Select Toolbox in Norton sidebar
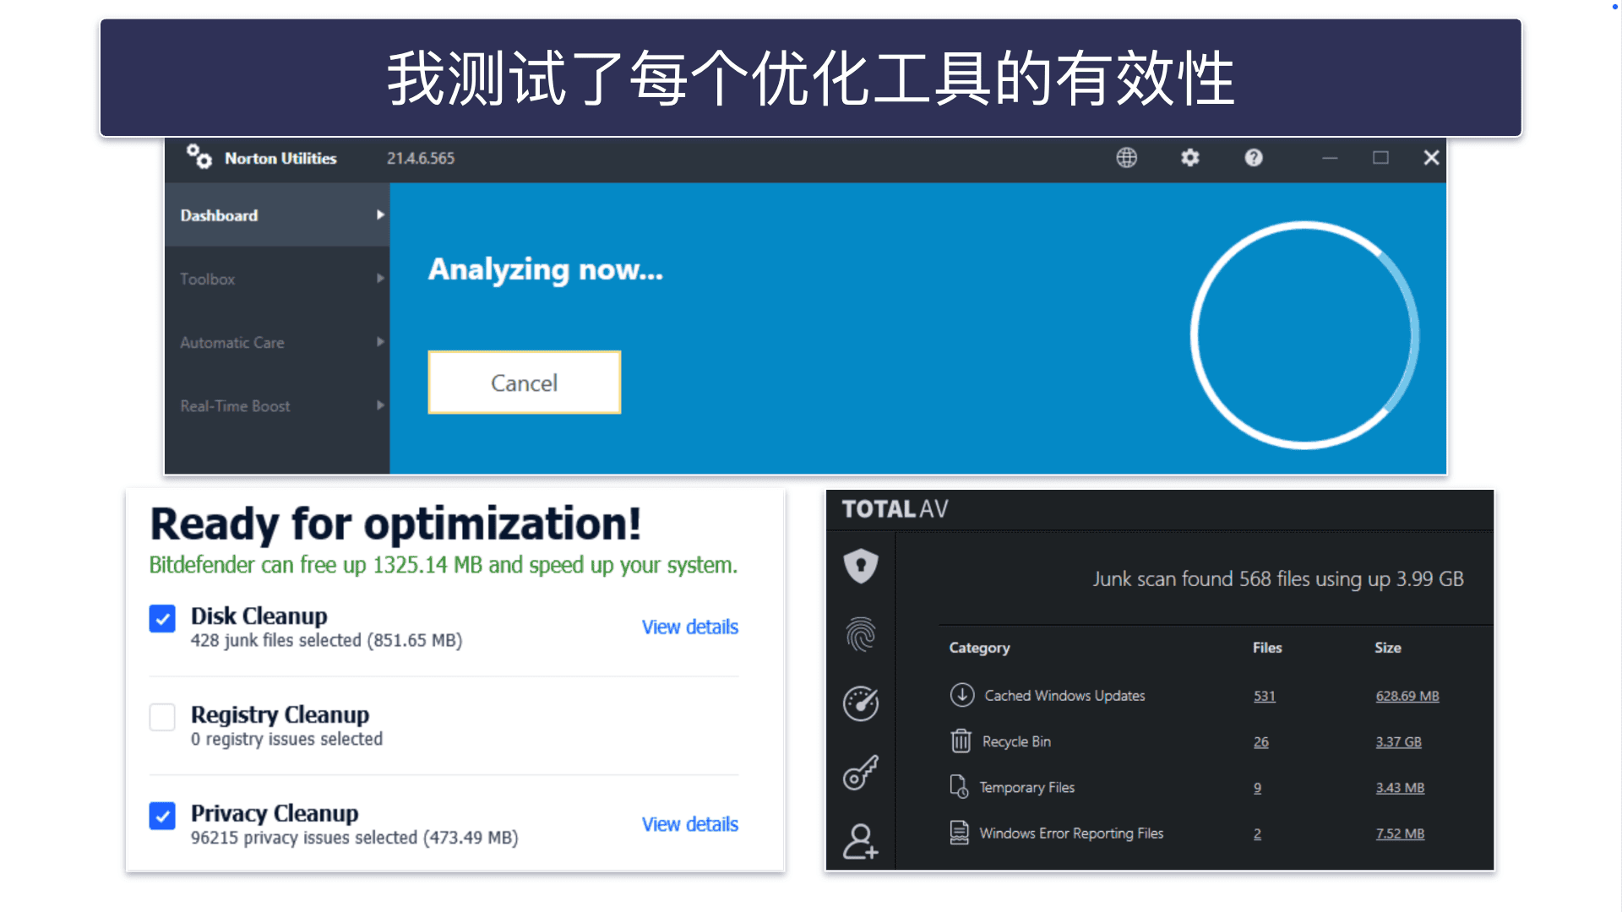This screenshot has width=1622, height=912. 277,279
